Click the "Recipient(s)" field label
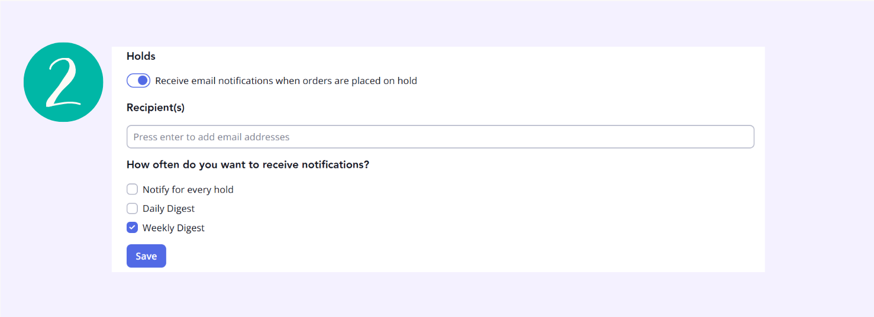 pyautogui.click(x=156, y=108)
